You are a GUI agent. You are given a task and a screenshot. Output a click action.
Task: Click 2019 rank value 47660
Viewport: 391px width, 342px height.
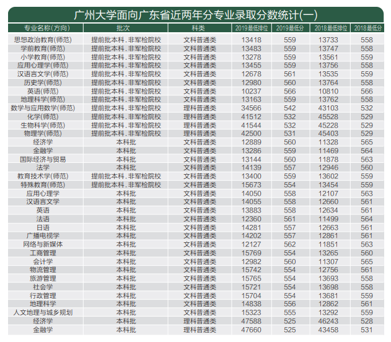(x=252, y=330)
